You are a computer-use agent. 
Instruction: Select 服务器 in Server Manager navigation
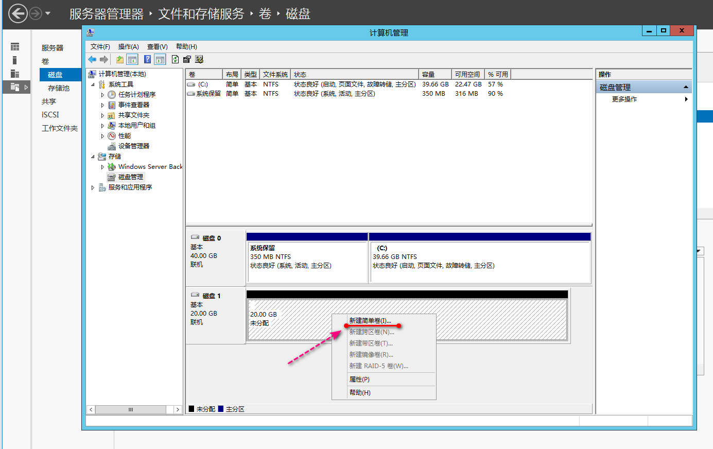tap(53, 48)
